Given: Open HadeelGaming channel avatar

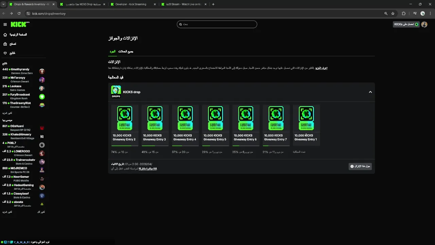Looking at the screenshot, I should point(42,187).
